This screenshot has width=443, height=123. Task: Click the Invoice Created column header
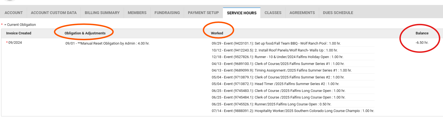[18, 33]
